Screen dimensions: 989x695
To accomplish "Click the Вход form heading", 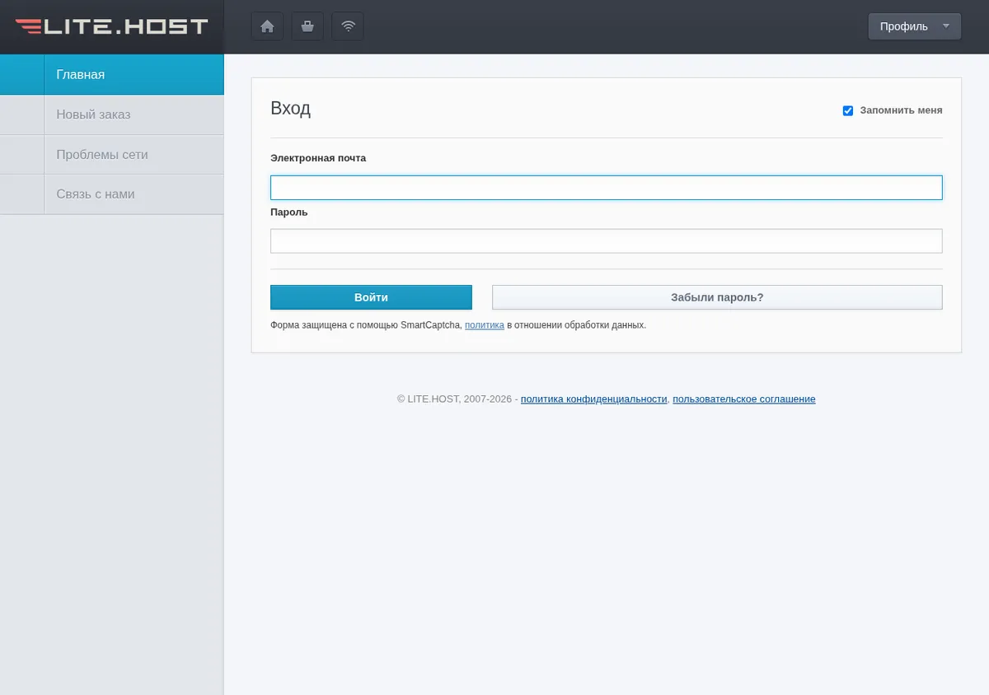I will click(290, 109).
